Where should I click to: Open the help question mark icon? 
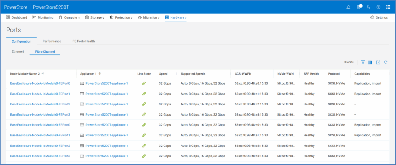tap(378, 7)
